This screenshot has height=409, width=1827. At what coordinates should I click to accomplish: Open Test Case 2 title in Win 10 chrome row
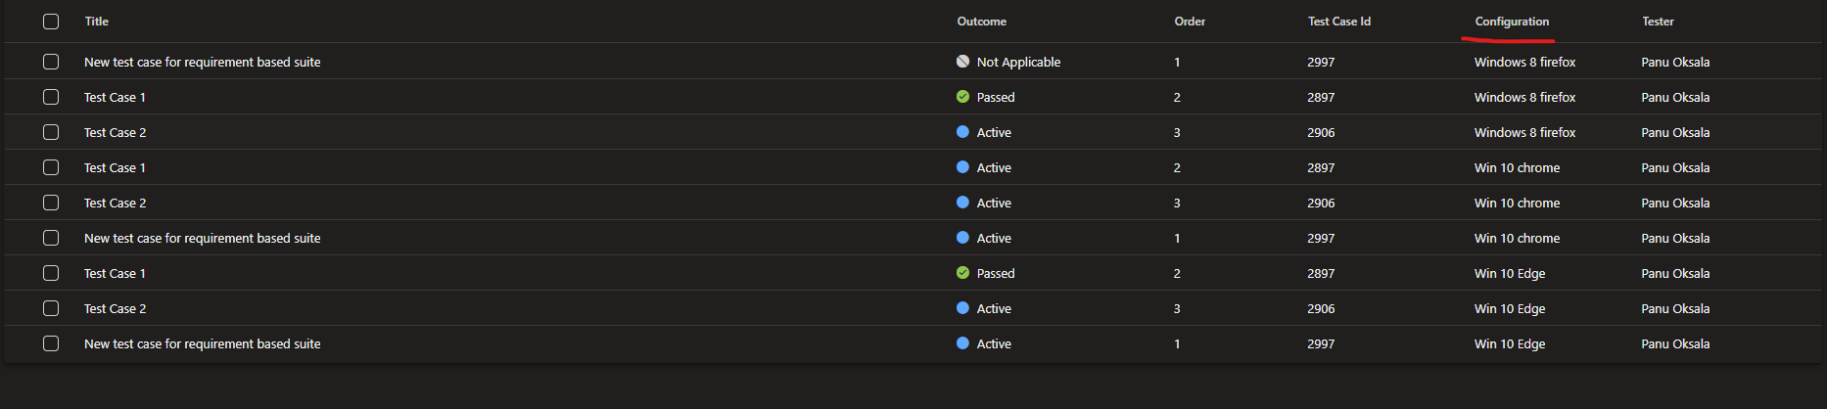(x=115, y=203)
